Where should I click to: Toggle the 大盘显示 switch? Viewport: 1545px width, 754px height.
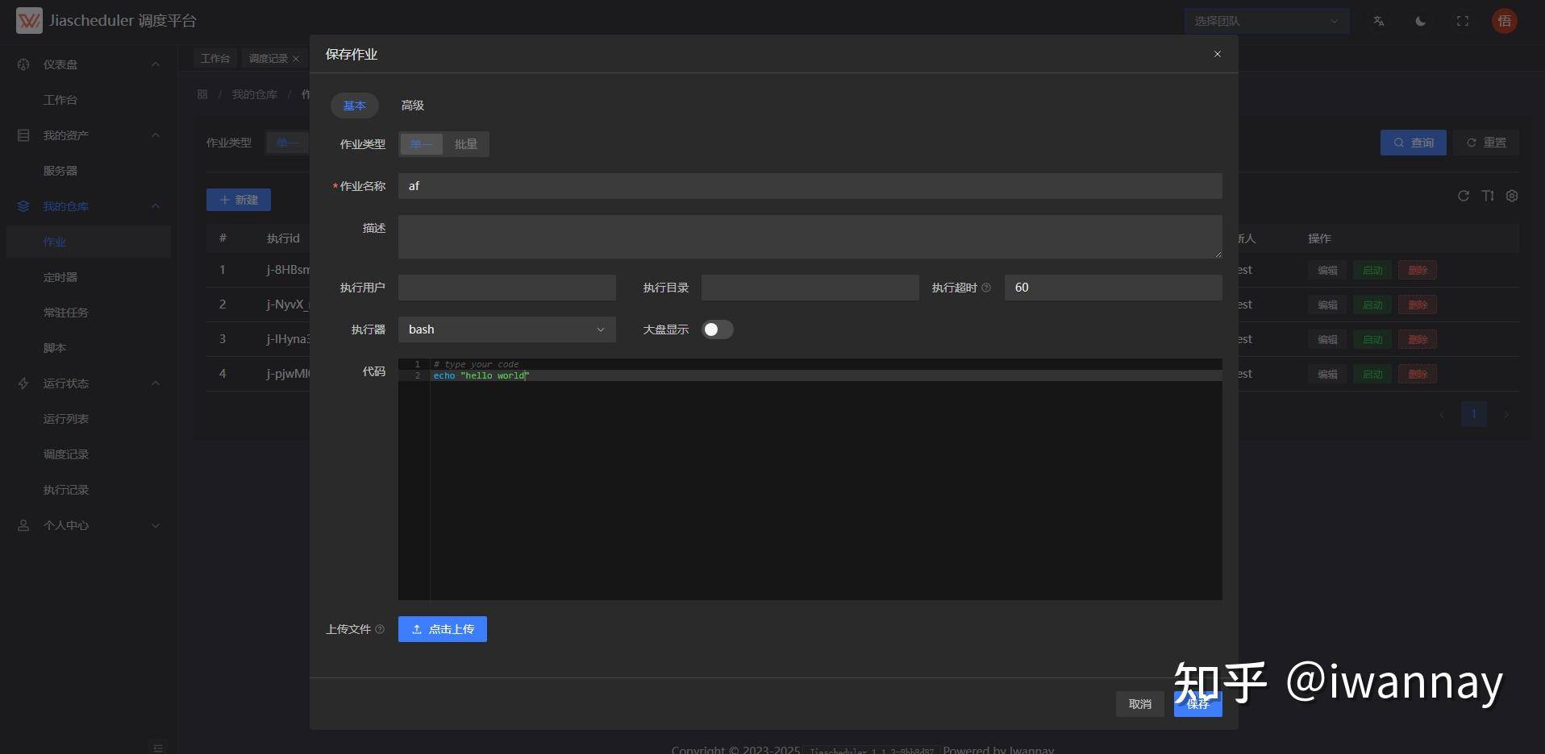pyautogui.click(x=717, y=329)
